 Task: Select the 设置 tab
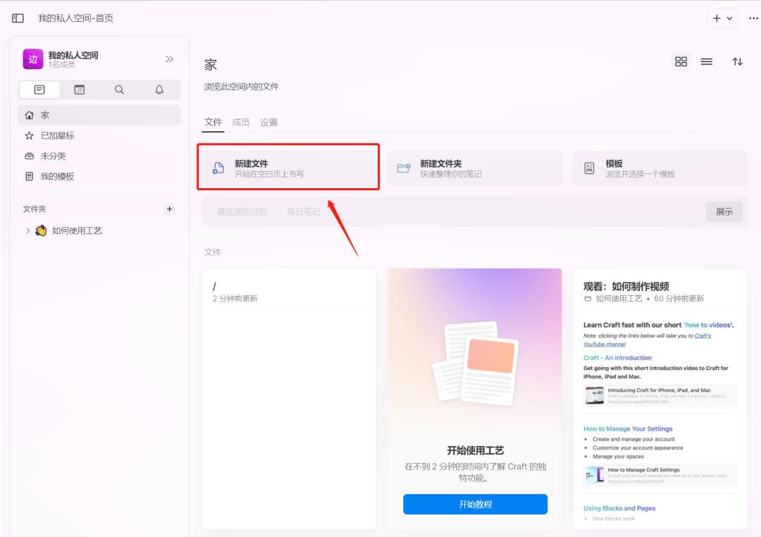coord(269,123)
